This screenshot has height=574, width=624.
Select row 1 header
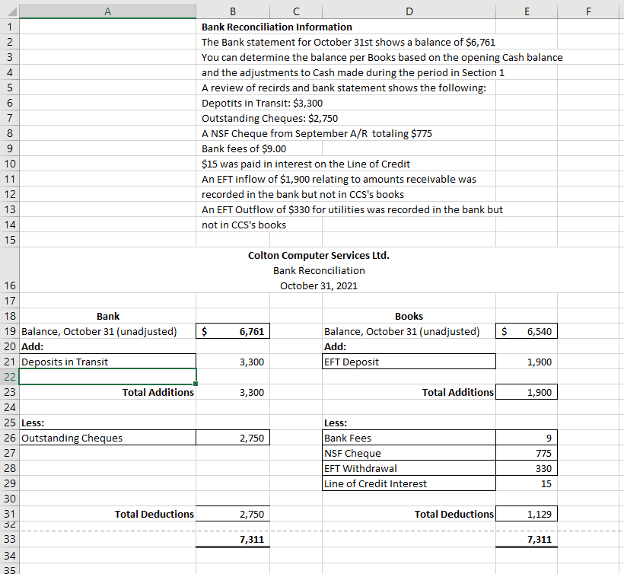pyautogui.click(x=8, y=27)
